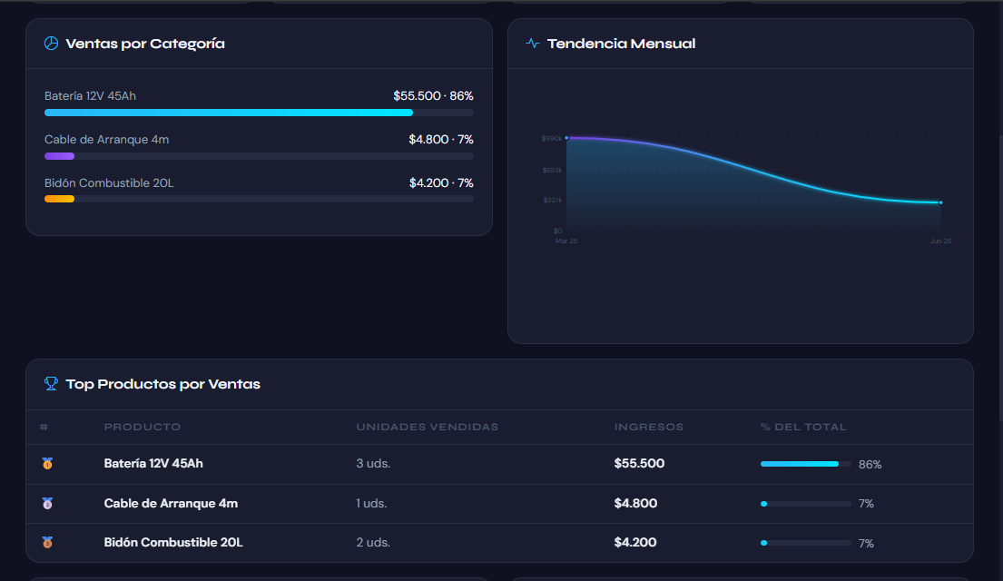The width and height of the screenshot is (1003, 581).
Task: Click the pie chart icon beside Ventas por Categoría
Action: pyautogui.click(x=51, y=44)
